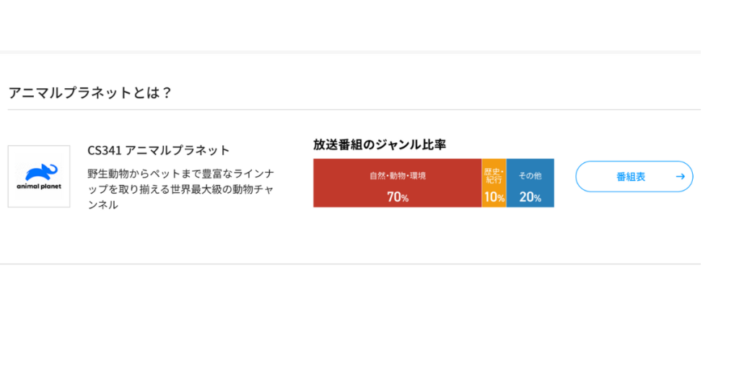Click the 歴史・紀行 label text
The width and height of the screenshot is (739, 382).
click(494, 175)
